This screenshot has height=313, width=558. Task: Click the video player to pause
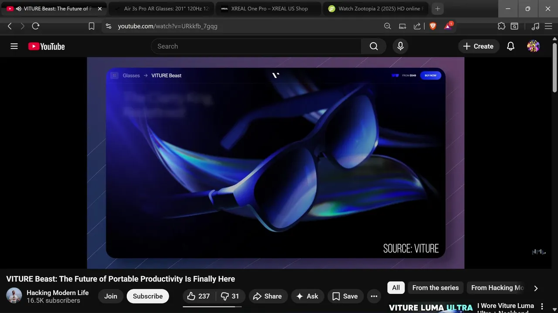(276, 163)
